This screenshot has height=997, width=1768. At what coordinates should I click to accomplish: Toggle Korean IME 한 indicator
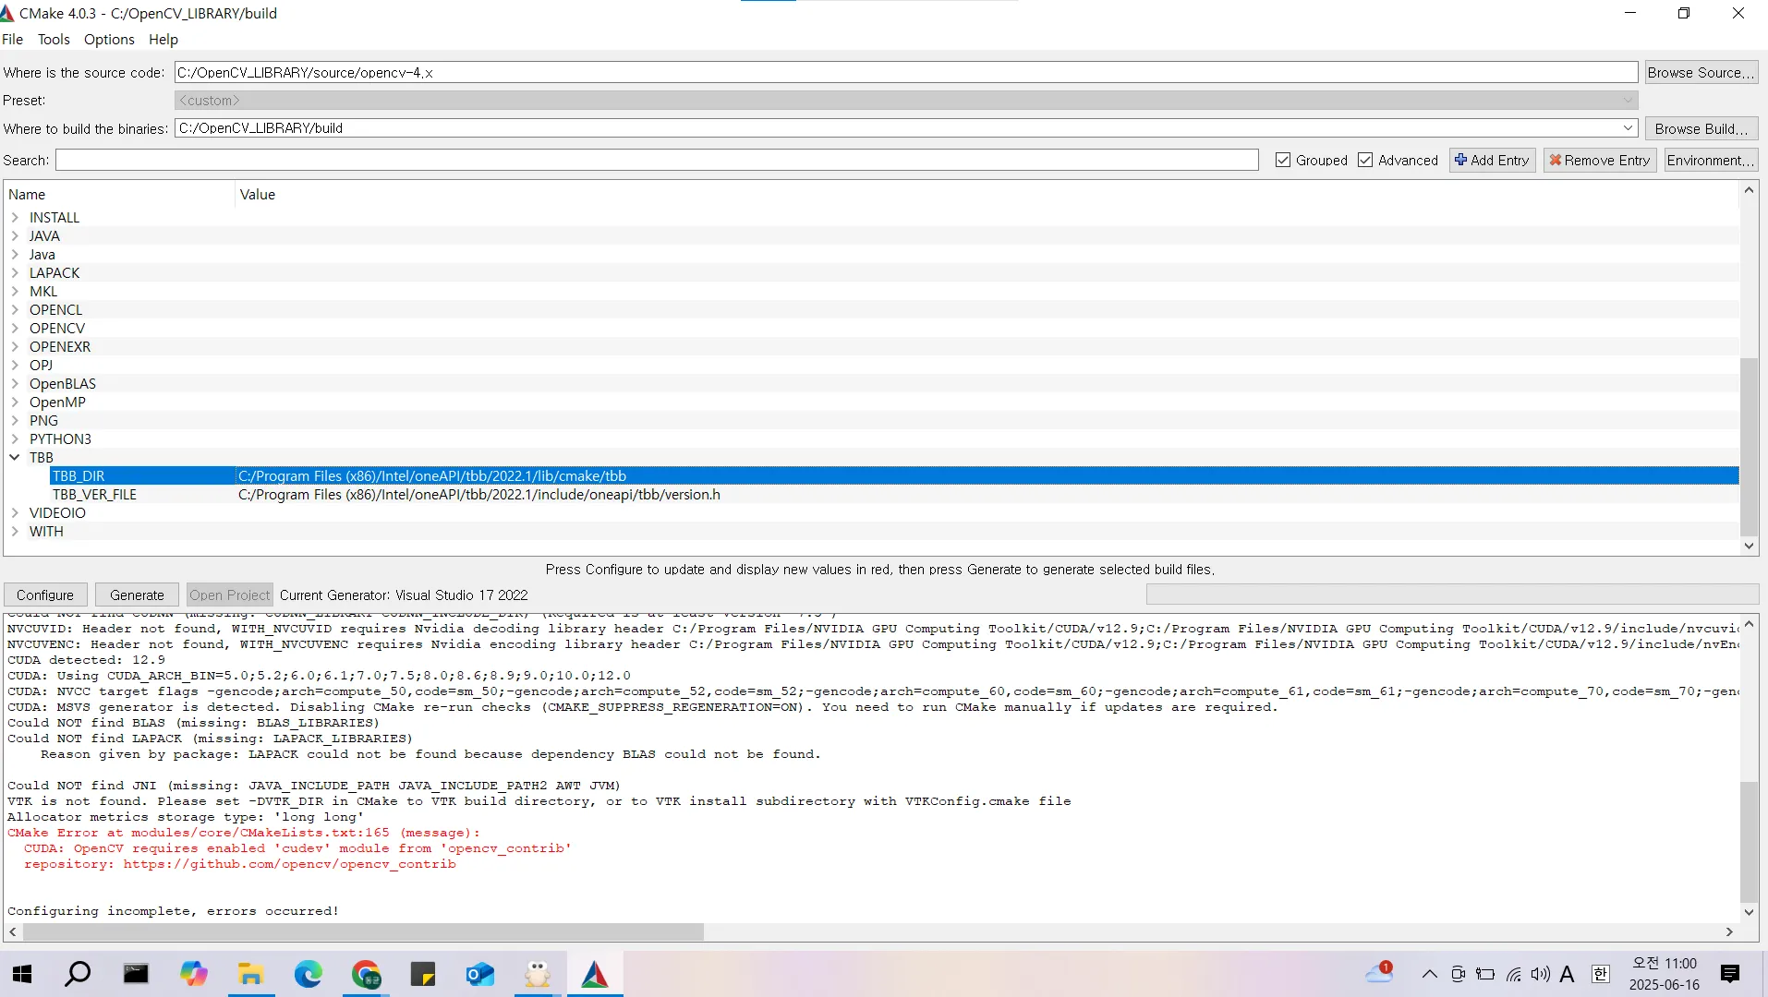point(1601,974)
